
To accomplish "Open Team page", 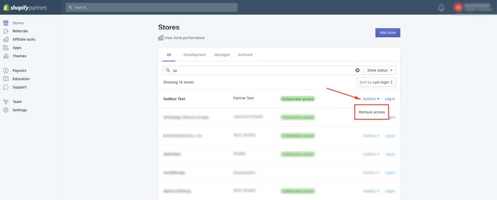I will click(17, 102).
